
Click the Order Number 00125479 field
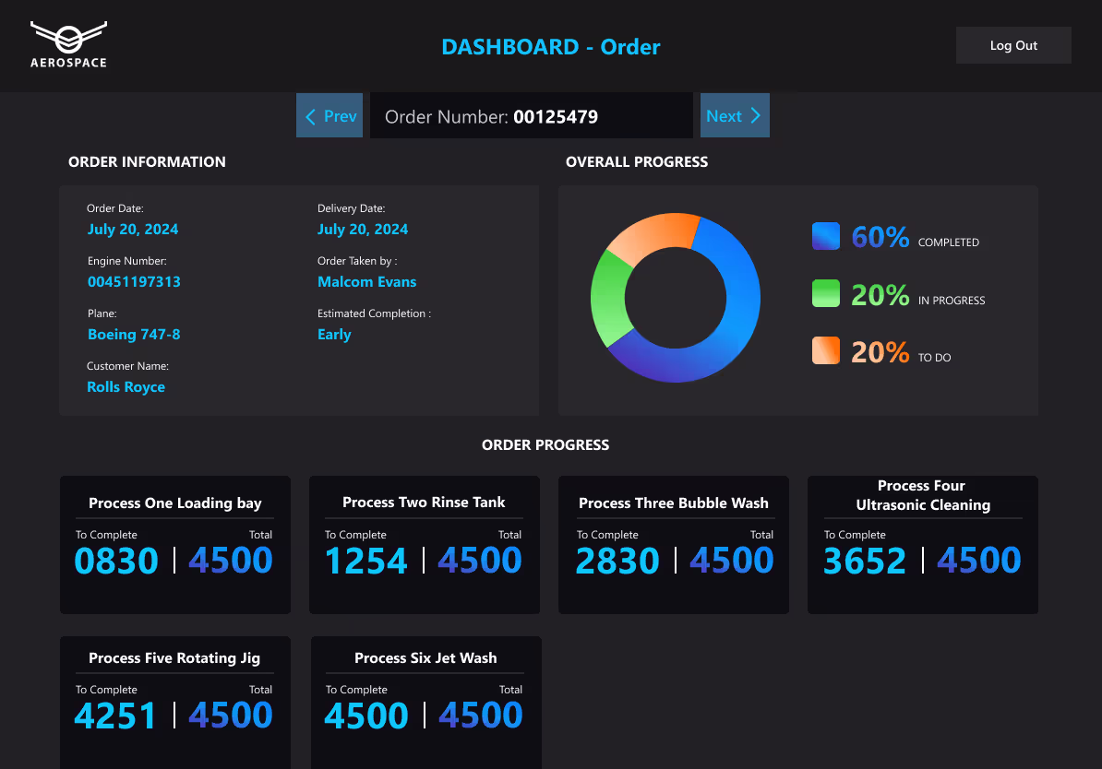[x=532, y=116]
